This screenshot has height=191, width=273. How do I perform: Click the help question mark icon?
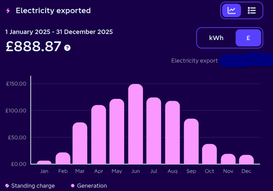click(x=67, y=48)
